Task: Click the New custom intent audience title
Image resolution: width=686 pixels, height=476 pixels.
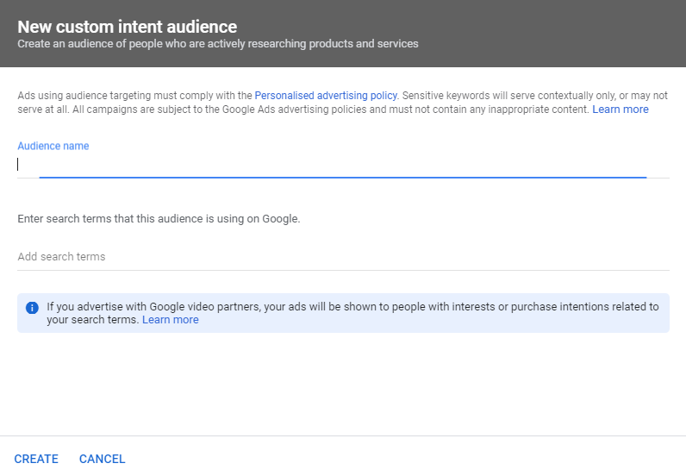Action: point(127,27)
